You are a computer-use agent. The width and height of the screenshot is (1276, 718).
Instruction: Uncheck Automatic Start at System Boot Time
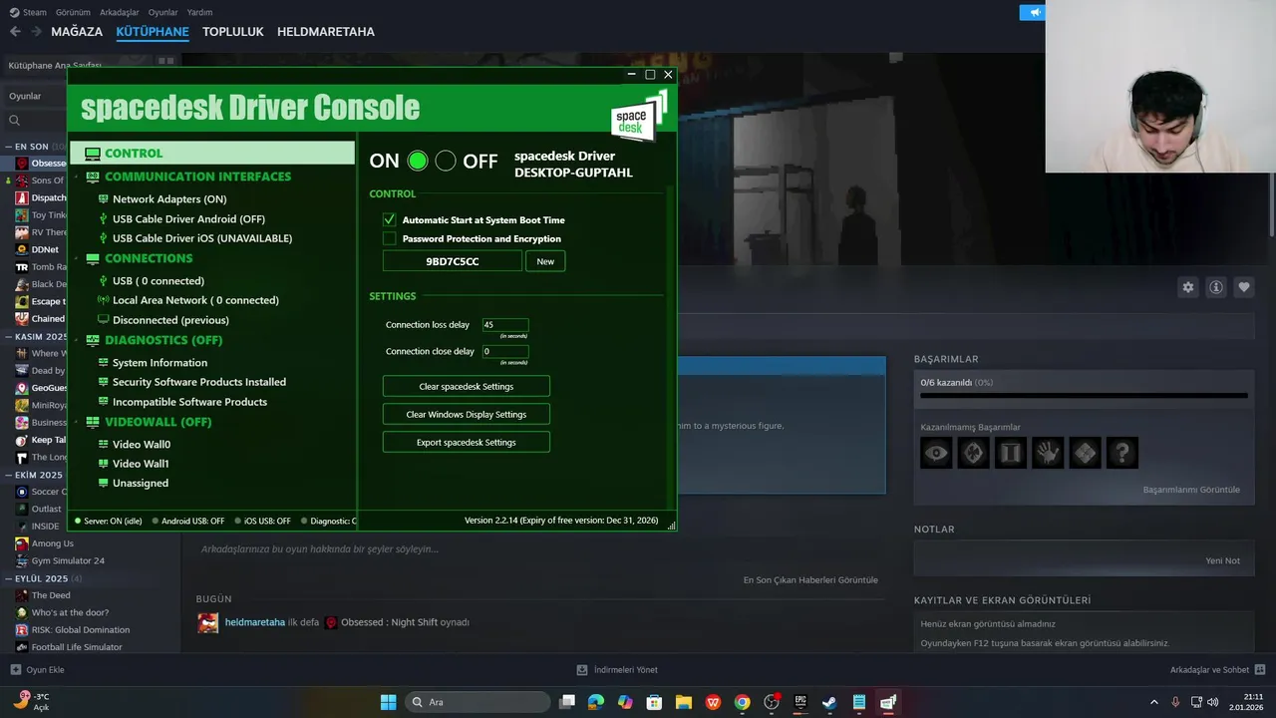tap(390, 219)
